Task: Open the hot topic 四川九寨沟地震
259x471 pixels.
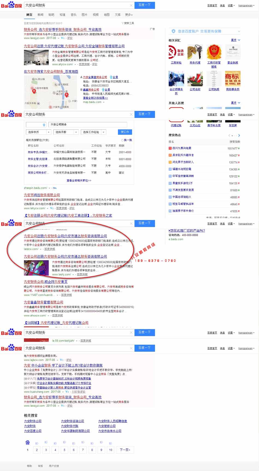Action: 182,148
